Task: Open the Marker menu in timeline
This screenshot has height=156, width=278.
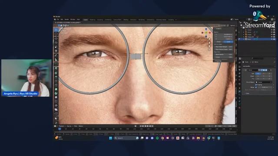Action: (81, 126)
